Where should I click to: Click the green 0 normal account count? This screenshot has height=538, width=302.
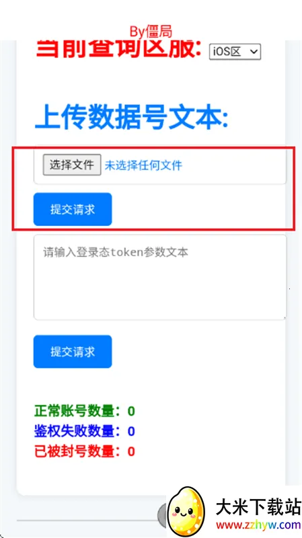tap(131, 411)
